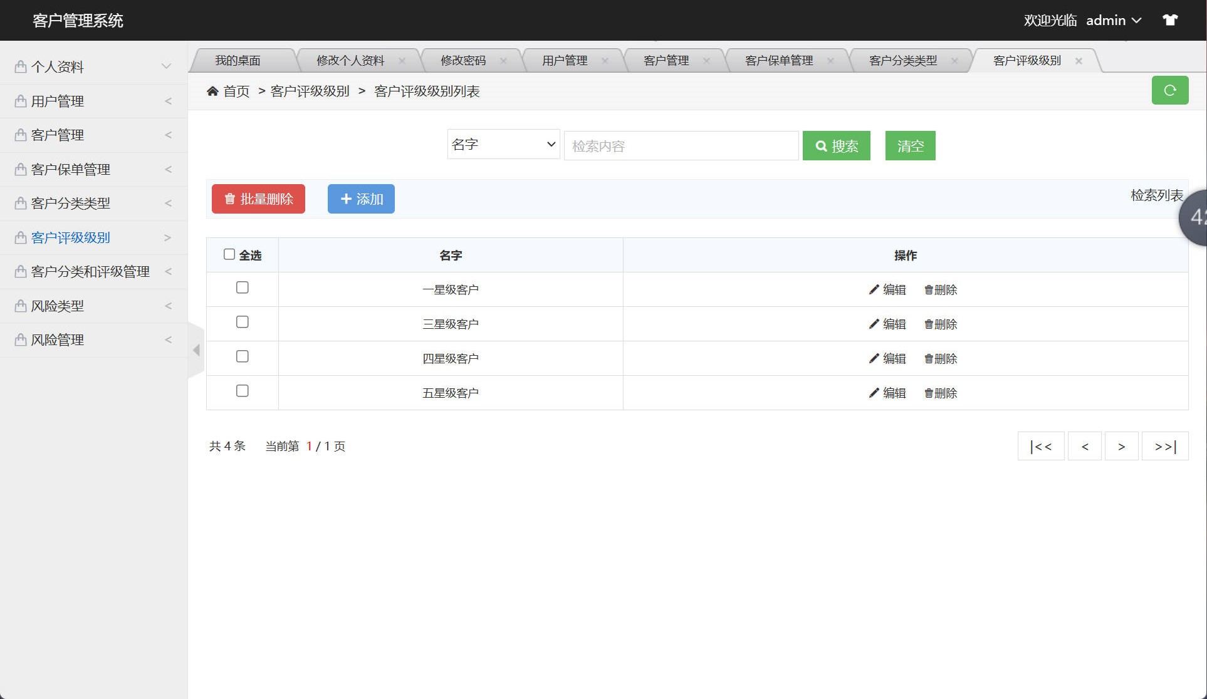Select the home icon in breadcrumb
This screenshot has width=1207, height=699.
[x=213, y=91]
